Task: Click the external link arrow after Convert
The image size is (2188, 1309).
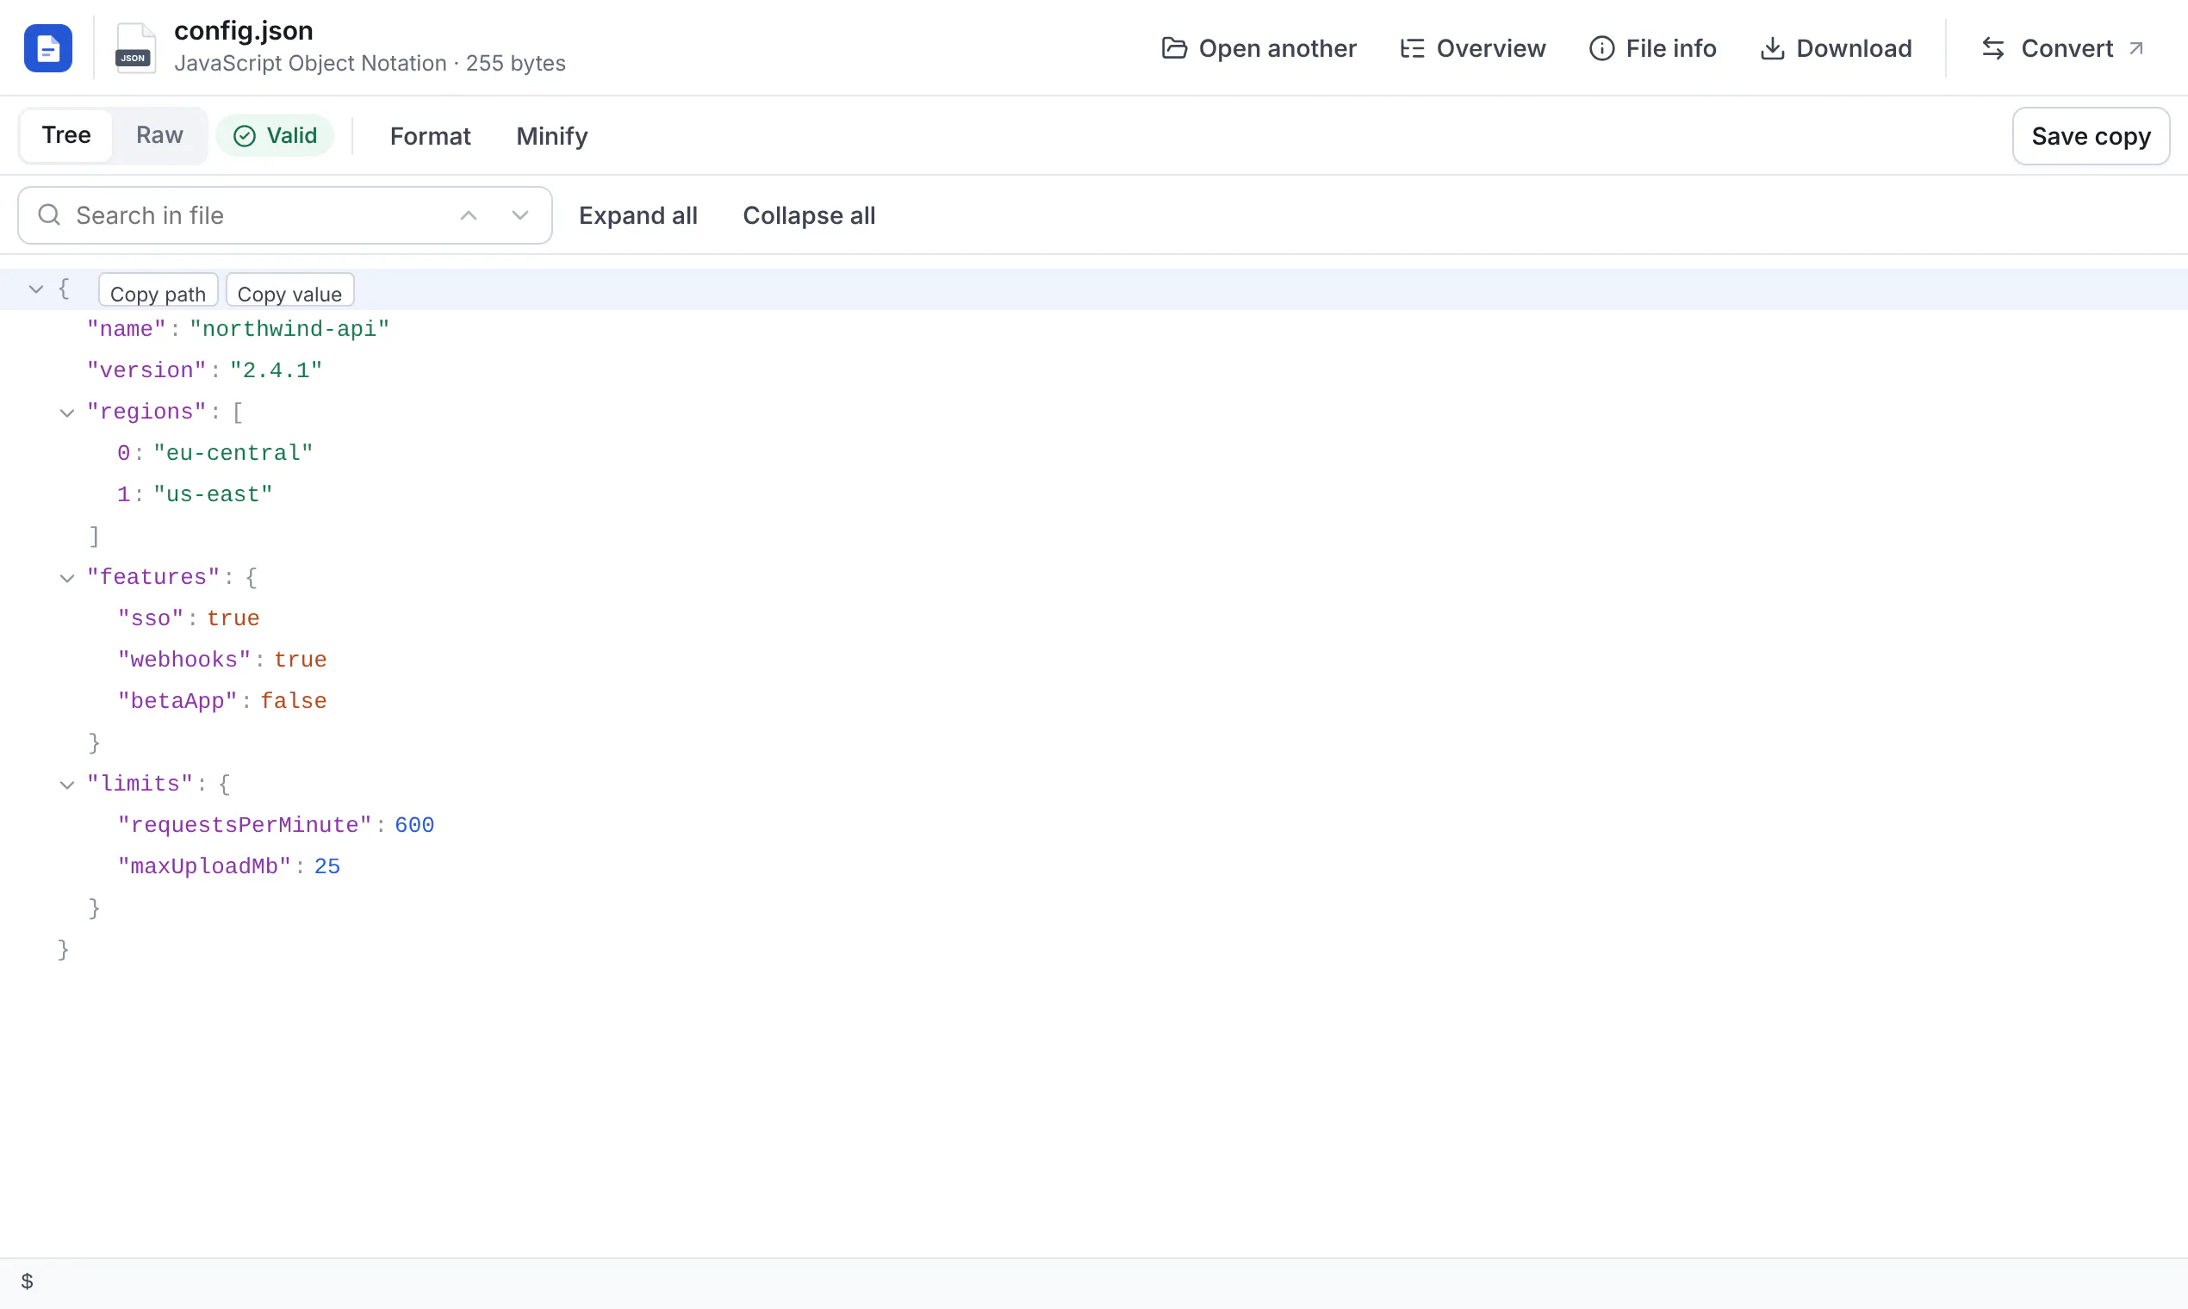Action: [2136, 47]
